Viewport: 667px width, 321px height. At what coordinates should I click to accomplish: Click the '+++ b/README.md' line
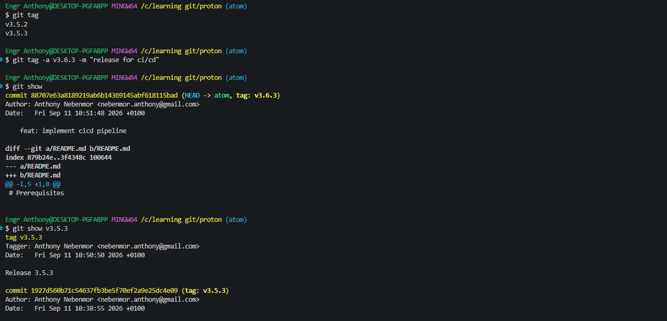pyautogui.click(x=33, y=175)
